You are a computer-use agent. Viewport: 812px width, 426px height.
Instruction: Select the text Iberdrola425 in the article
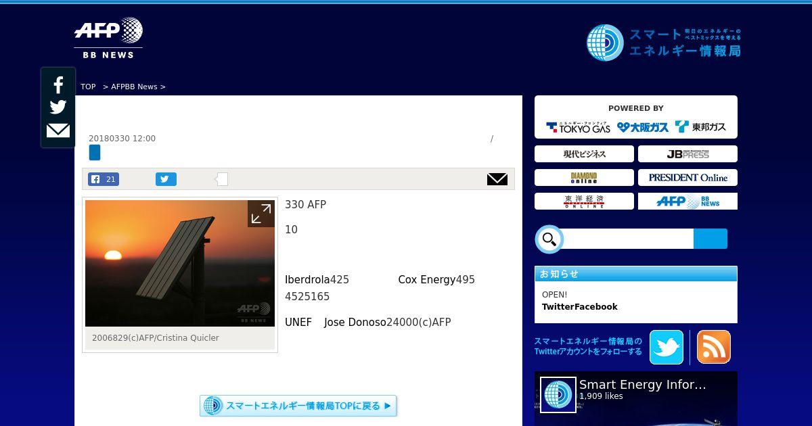tap(317, 280)
